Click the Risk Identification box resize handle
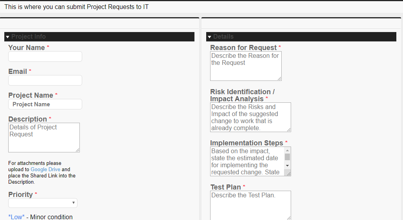Screen dimensions: 403x220 point(289,130)
